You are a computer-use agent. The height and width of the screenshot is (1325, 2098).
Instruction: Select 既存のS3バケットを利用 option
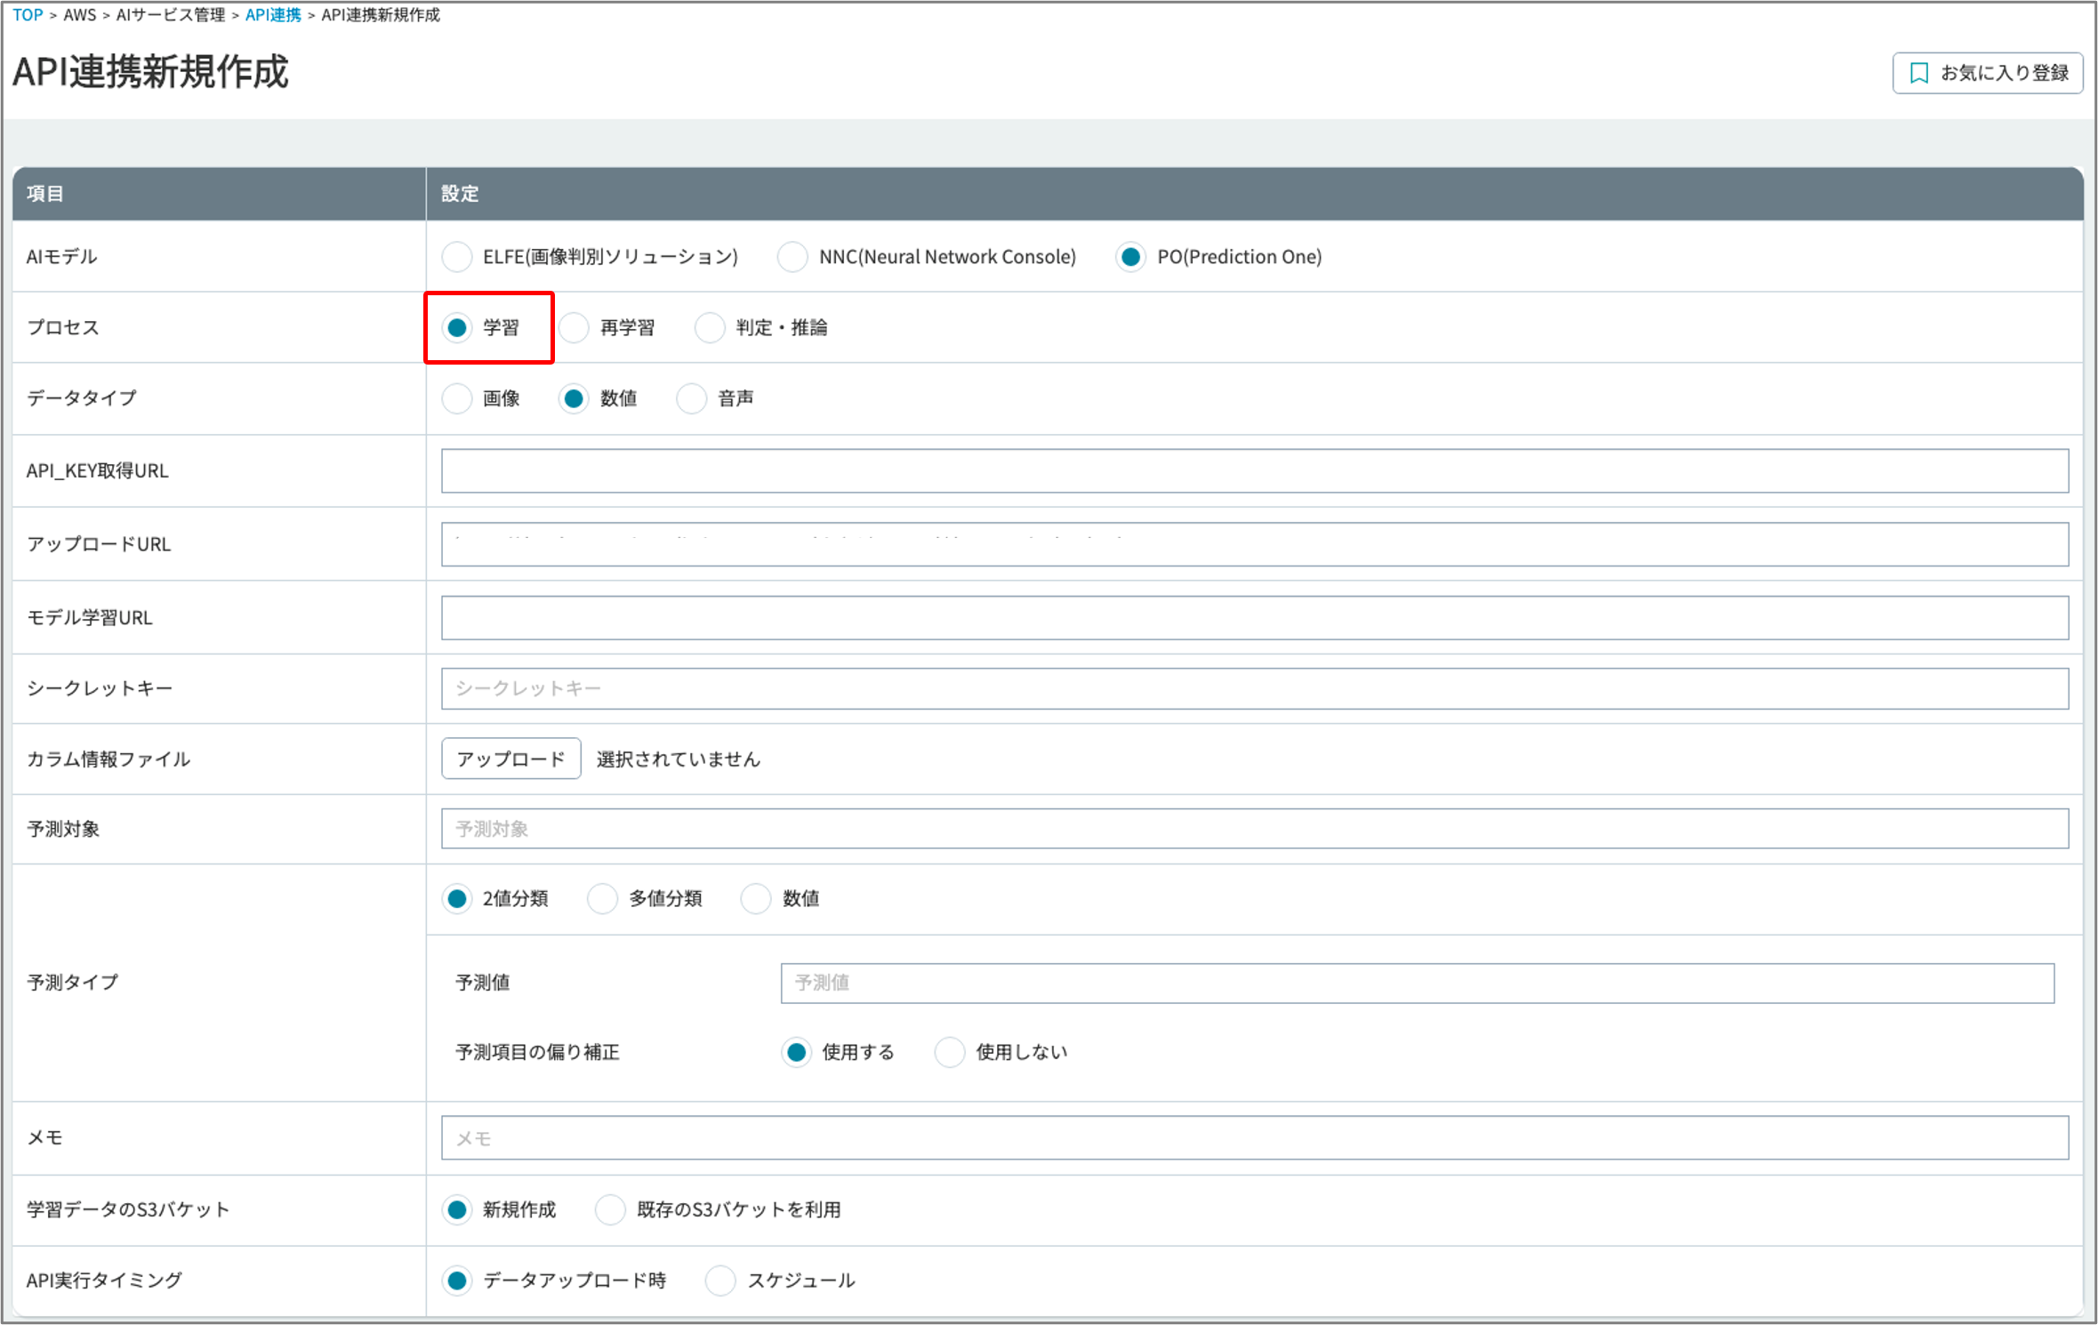611,1209
